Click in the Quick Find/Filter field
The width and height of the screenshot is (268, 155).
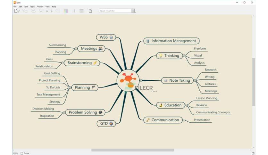click(x=115, y=11)
